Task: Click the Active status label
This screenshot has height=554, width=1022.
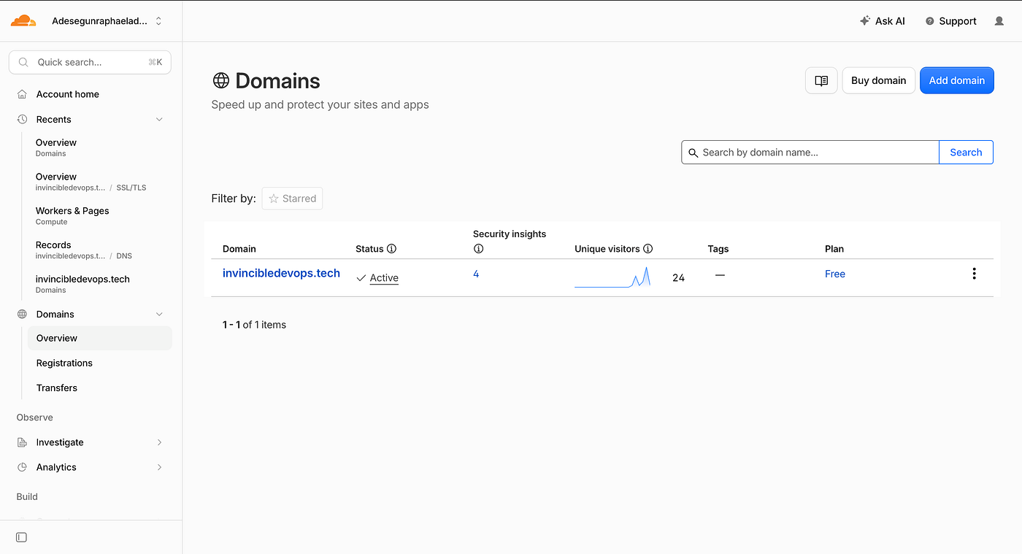Action: click(384, 278)
